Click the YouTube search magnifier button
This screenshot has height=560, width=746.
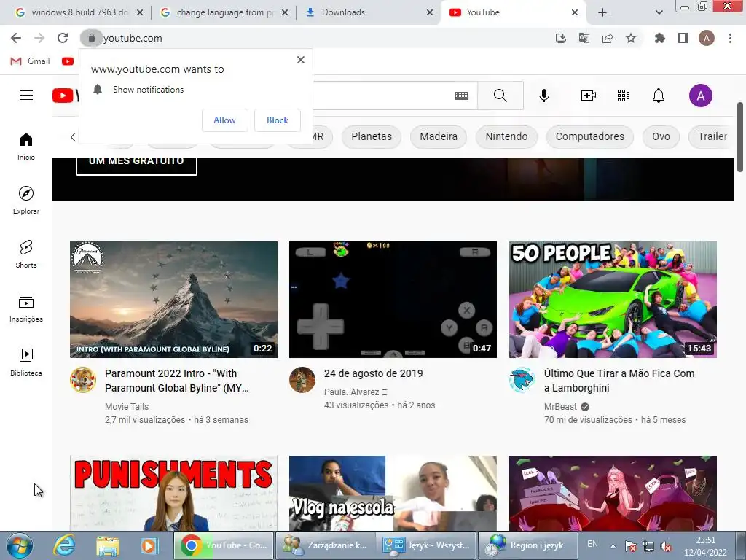click(x=500, y=96)
